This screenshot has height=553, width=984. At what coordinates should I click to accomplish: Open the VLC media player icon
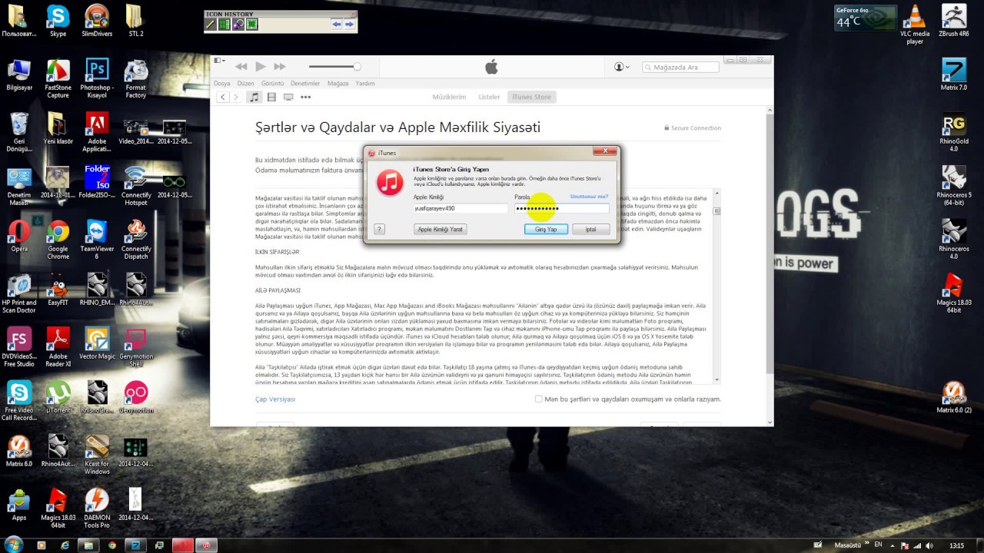(x=915, y=24)
